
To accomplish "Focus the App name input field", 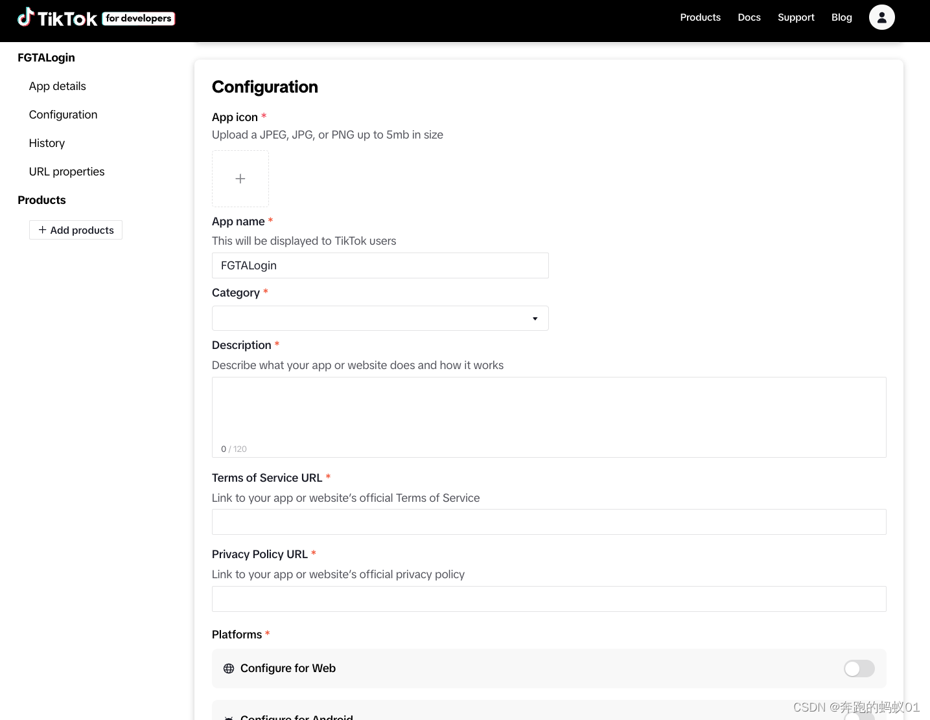I will [x=380, y=265].
